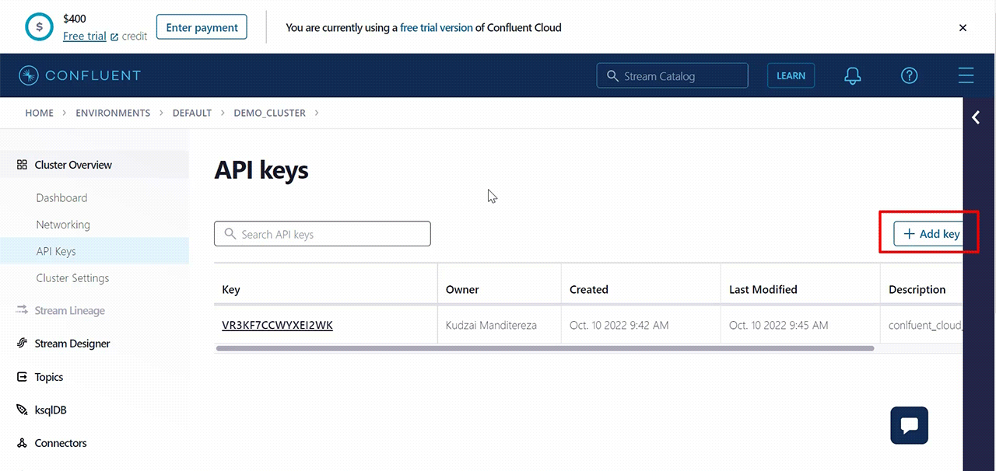Click the Stream Designer icon
The image size is (996, 471).
point(22,344)
